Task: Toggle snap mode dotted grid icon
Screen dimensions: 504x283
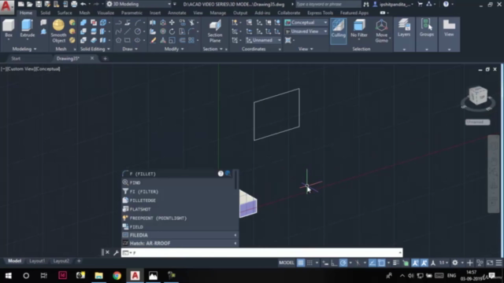Action: (x=309, y=263)
